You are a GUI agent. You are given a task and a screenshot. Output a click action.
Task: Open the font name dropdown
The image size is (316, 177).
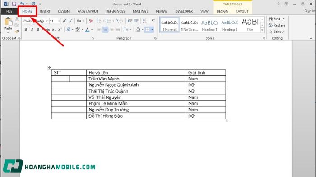pyautogui.click(x=47, y=21)
